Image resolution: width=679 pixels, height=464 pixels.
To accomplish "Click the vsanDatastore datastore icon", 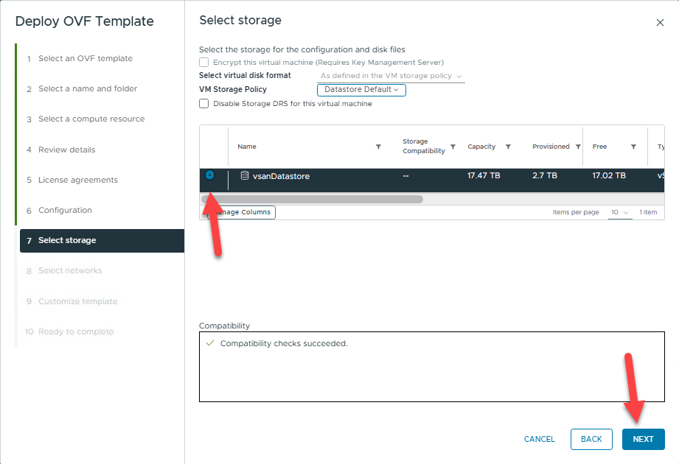I will pos(245,176).
